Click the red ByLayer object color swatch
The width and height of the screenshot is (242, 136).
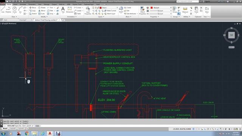(x=152, y=8)
